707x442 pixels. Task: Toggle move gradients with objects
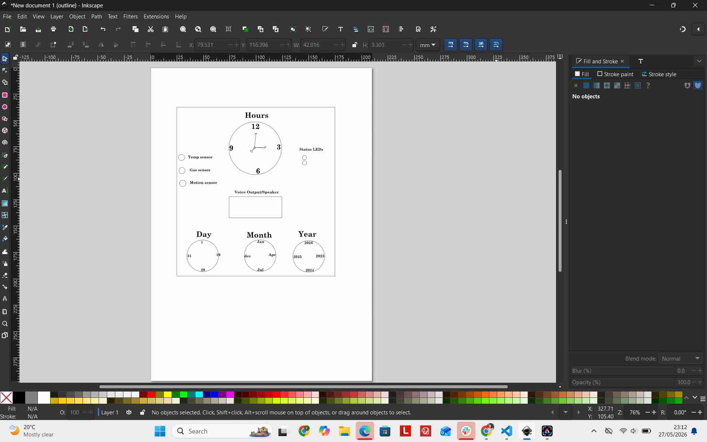pos(481,45)
